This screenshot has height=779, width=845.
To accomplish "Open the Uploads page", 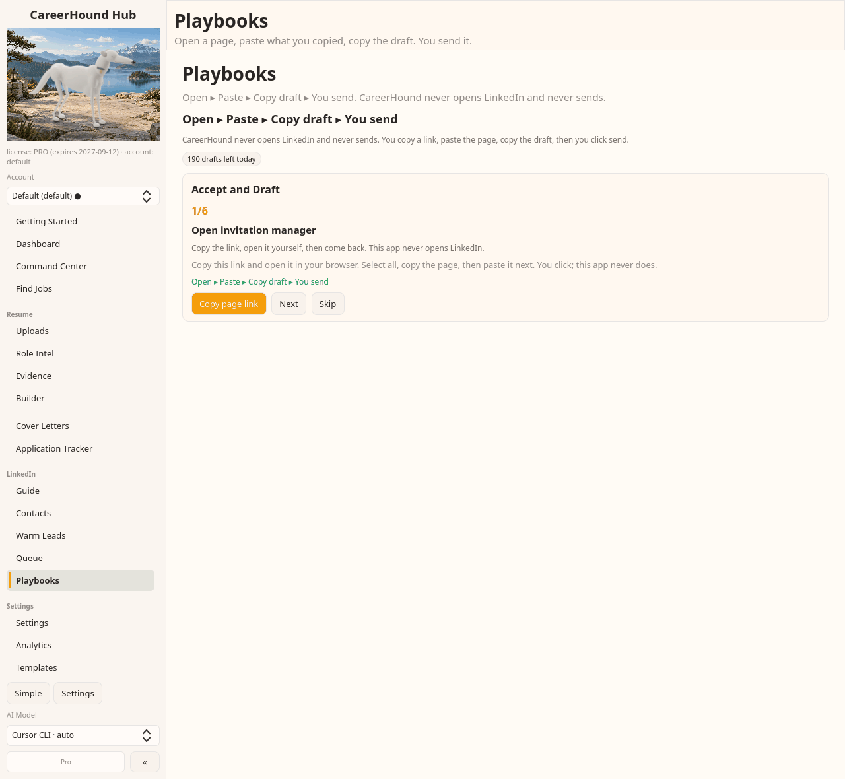I will click(81, 331).
